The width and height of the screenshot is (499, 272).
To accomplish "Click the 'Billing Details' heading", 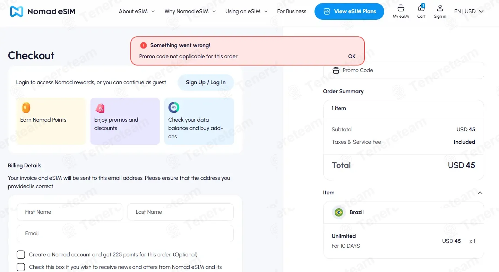I will (25, 166).
